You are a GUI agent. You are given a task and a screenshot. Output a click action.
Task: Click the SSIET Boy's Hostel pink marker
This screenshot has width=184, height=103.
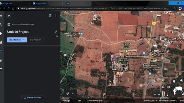click(112, 57)
